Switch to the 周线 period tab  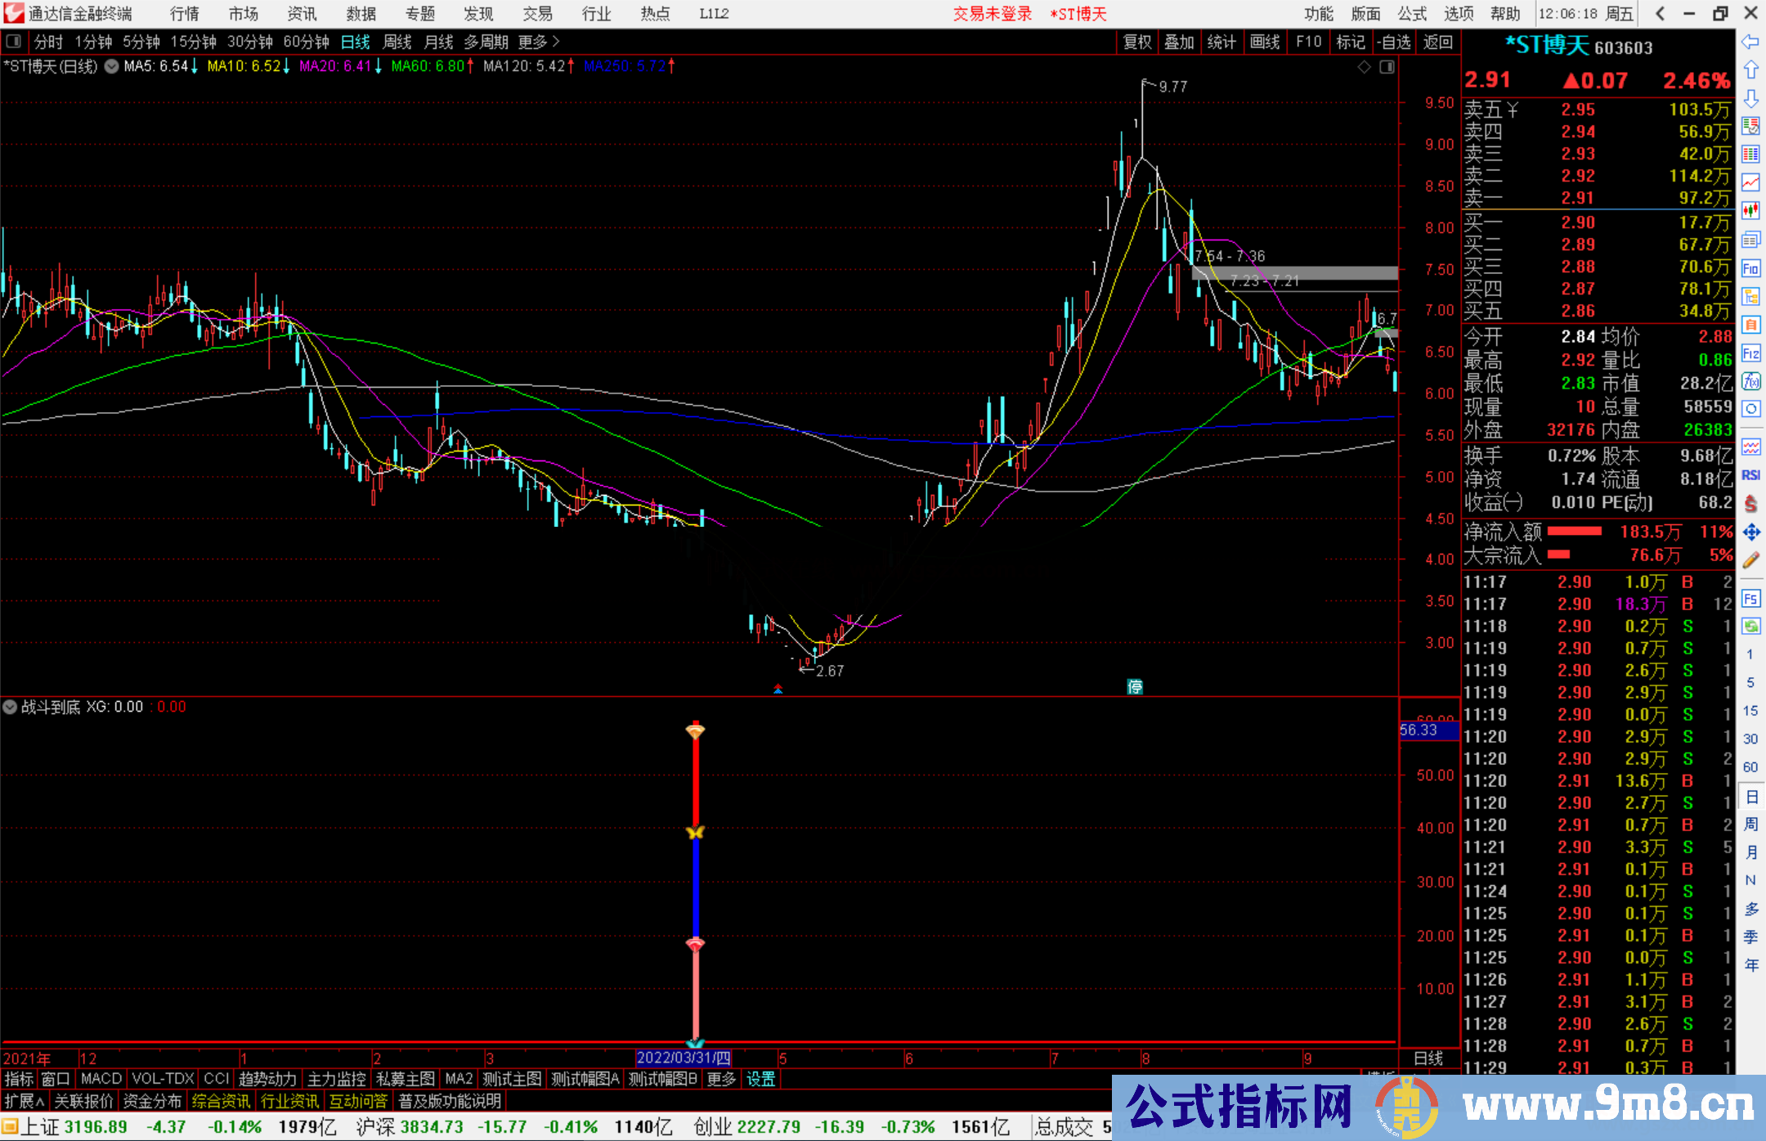(x=397, y=42)
